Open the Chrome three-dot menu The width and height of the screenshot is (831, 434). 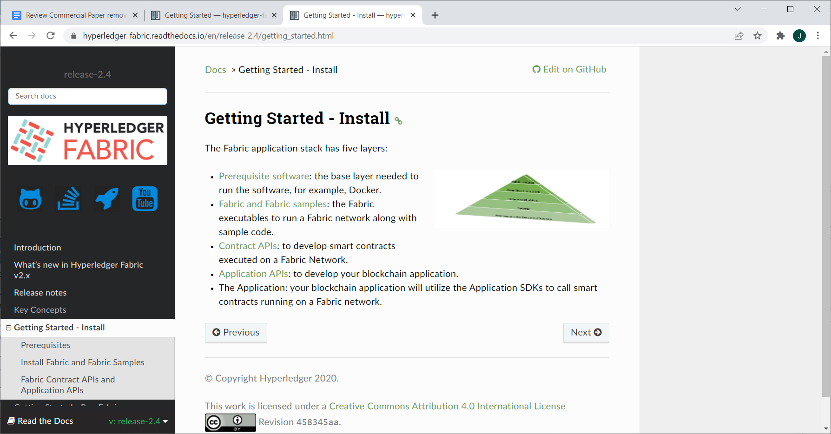click(x=818, y=36)
